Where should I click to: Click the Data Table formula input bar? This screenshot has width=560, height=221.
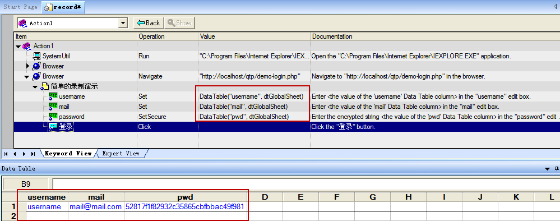pos(306,184)
